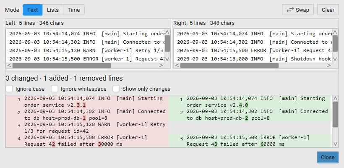Viewport: 344px width, 168px height.
Task: Click the Right pane scroll left arrow
Action: (x=177, y=66)
